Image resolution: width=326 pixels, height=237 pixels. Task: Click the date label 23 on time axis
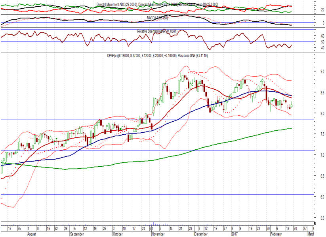tap(258, 228)
